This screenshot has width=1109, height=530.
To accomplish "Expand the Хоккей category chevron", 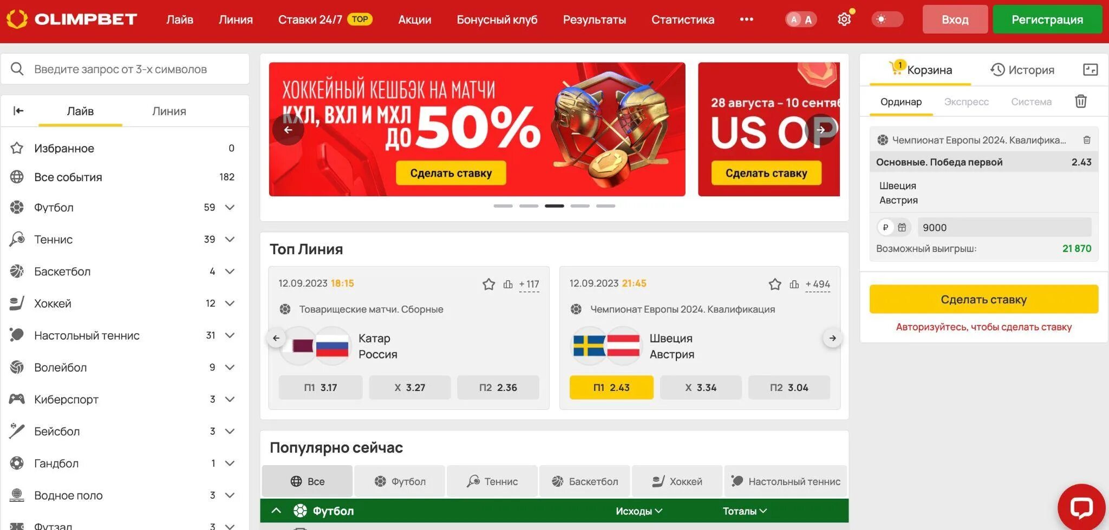I will [x=230, y=303].
